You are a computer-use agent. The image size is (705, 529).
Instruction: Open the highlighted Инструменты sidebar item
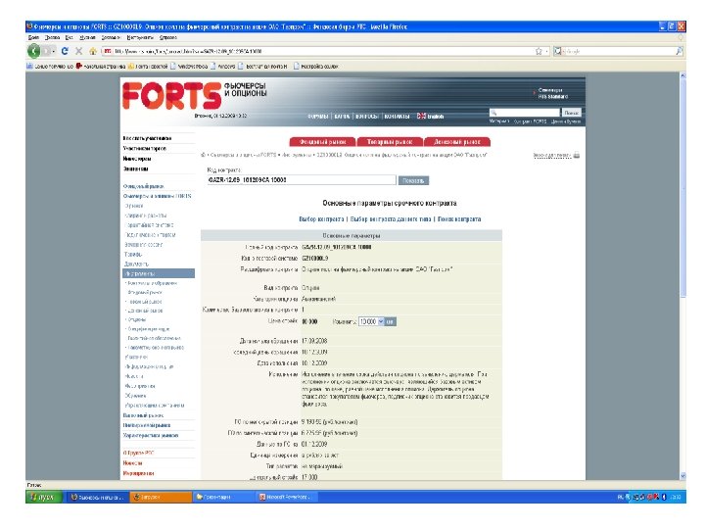pyautogui.click(x=159, y=273)
